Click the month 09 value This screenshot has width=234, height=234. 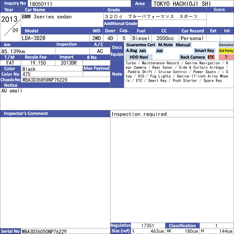coord(16,30)
